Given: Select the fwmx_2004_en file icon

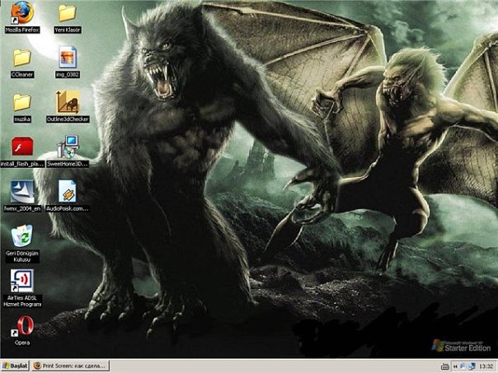Looking at the screenshot, I should point(22,192).
